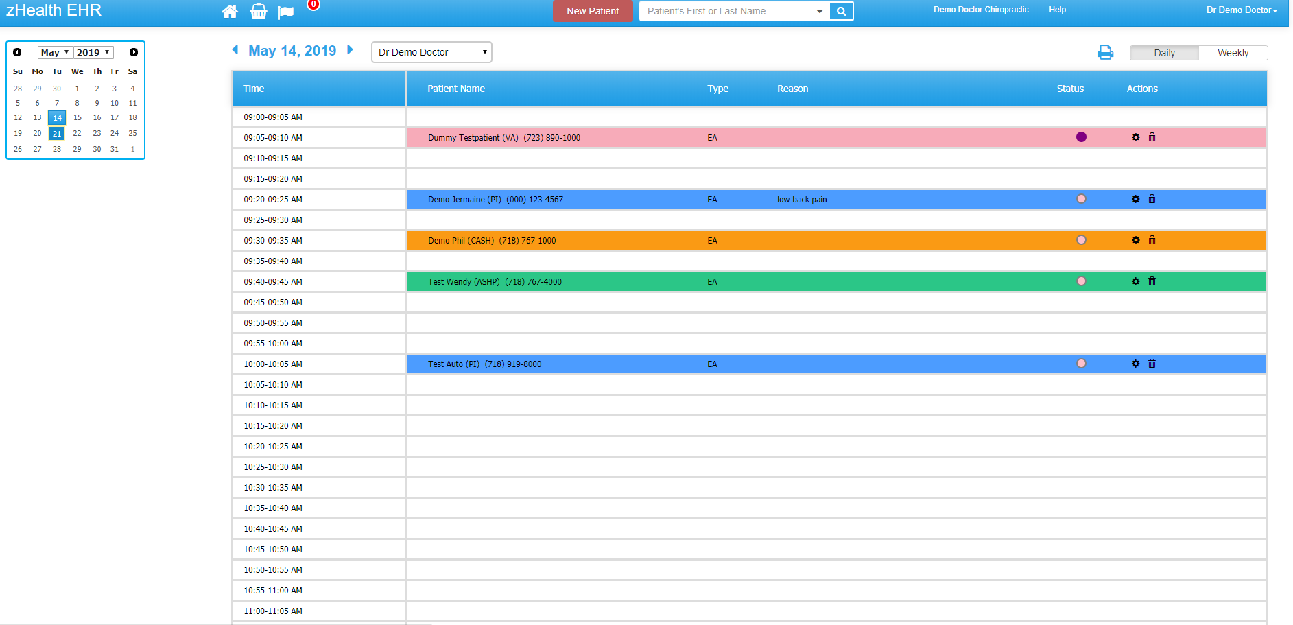Screen dimensions: 1293x625
Task: Go to next day arrow beside May 14, 2019
Action: (350, 49)
